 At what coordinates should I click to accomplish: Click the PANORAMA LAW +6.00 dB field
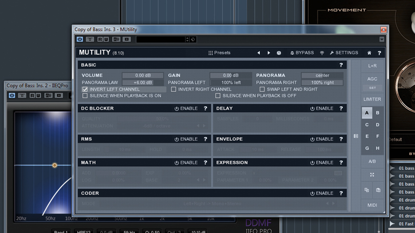(143, 82)
